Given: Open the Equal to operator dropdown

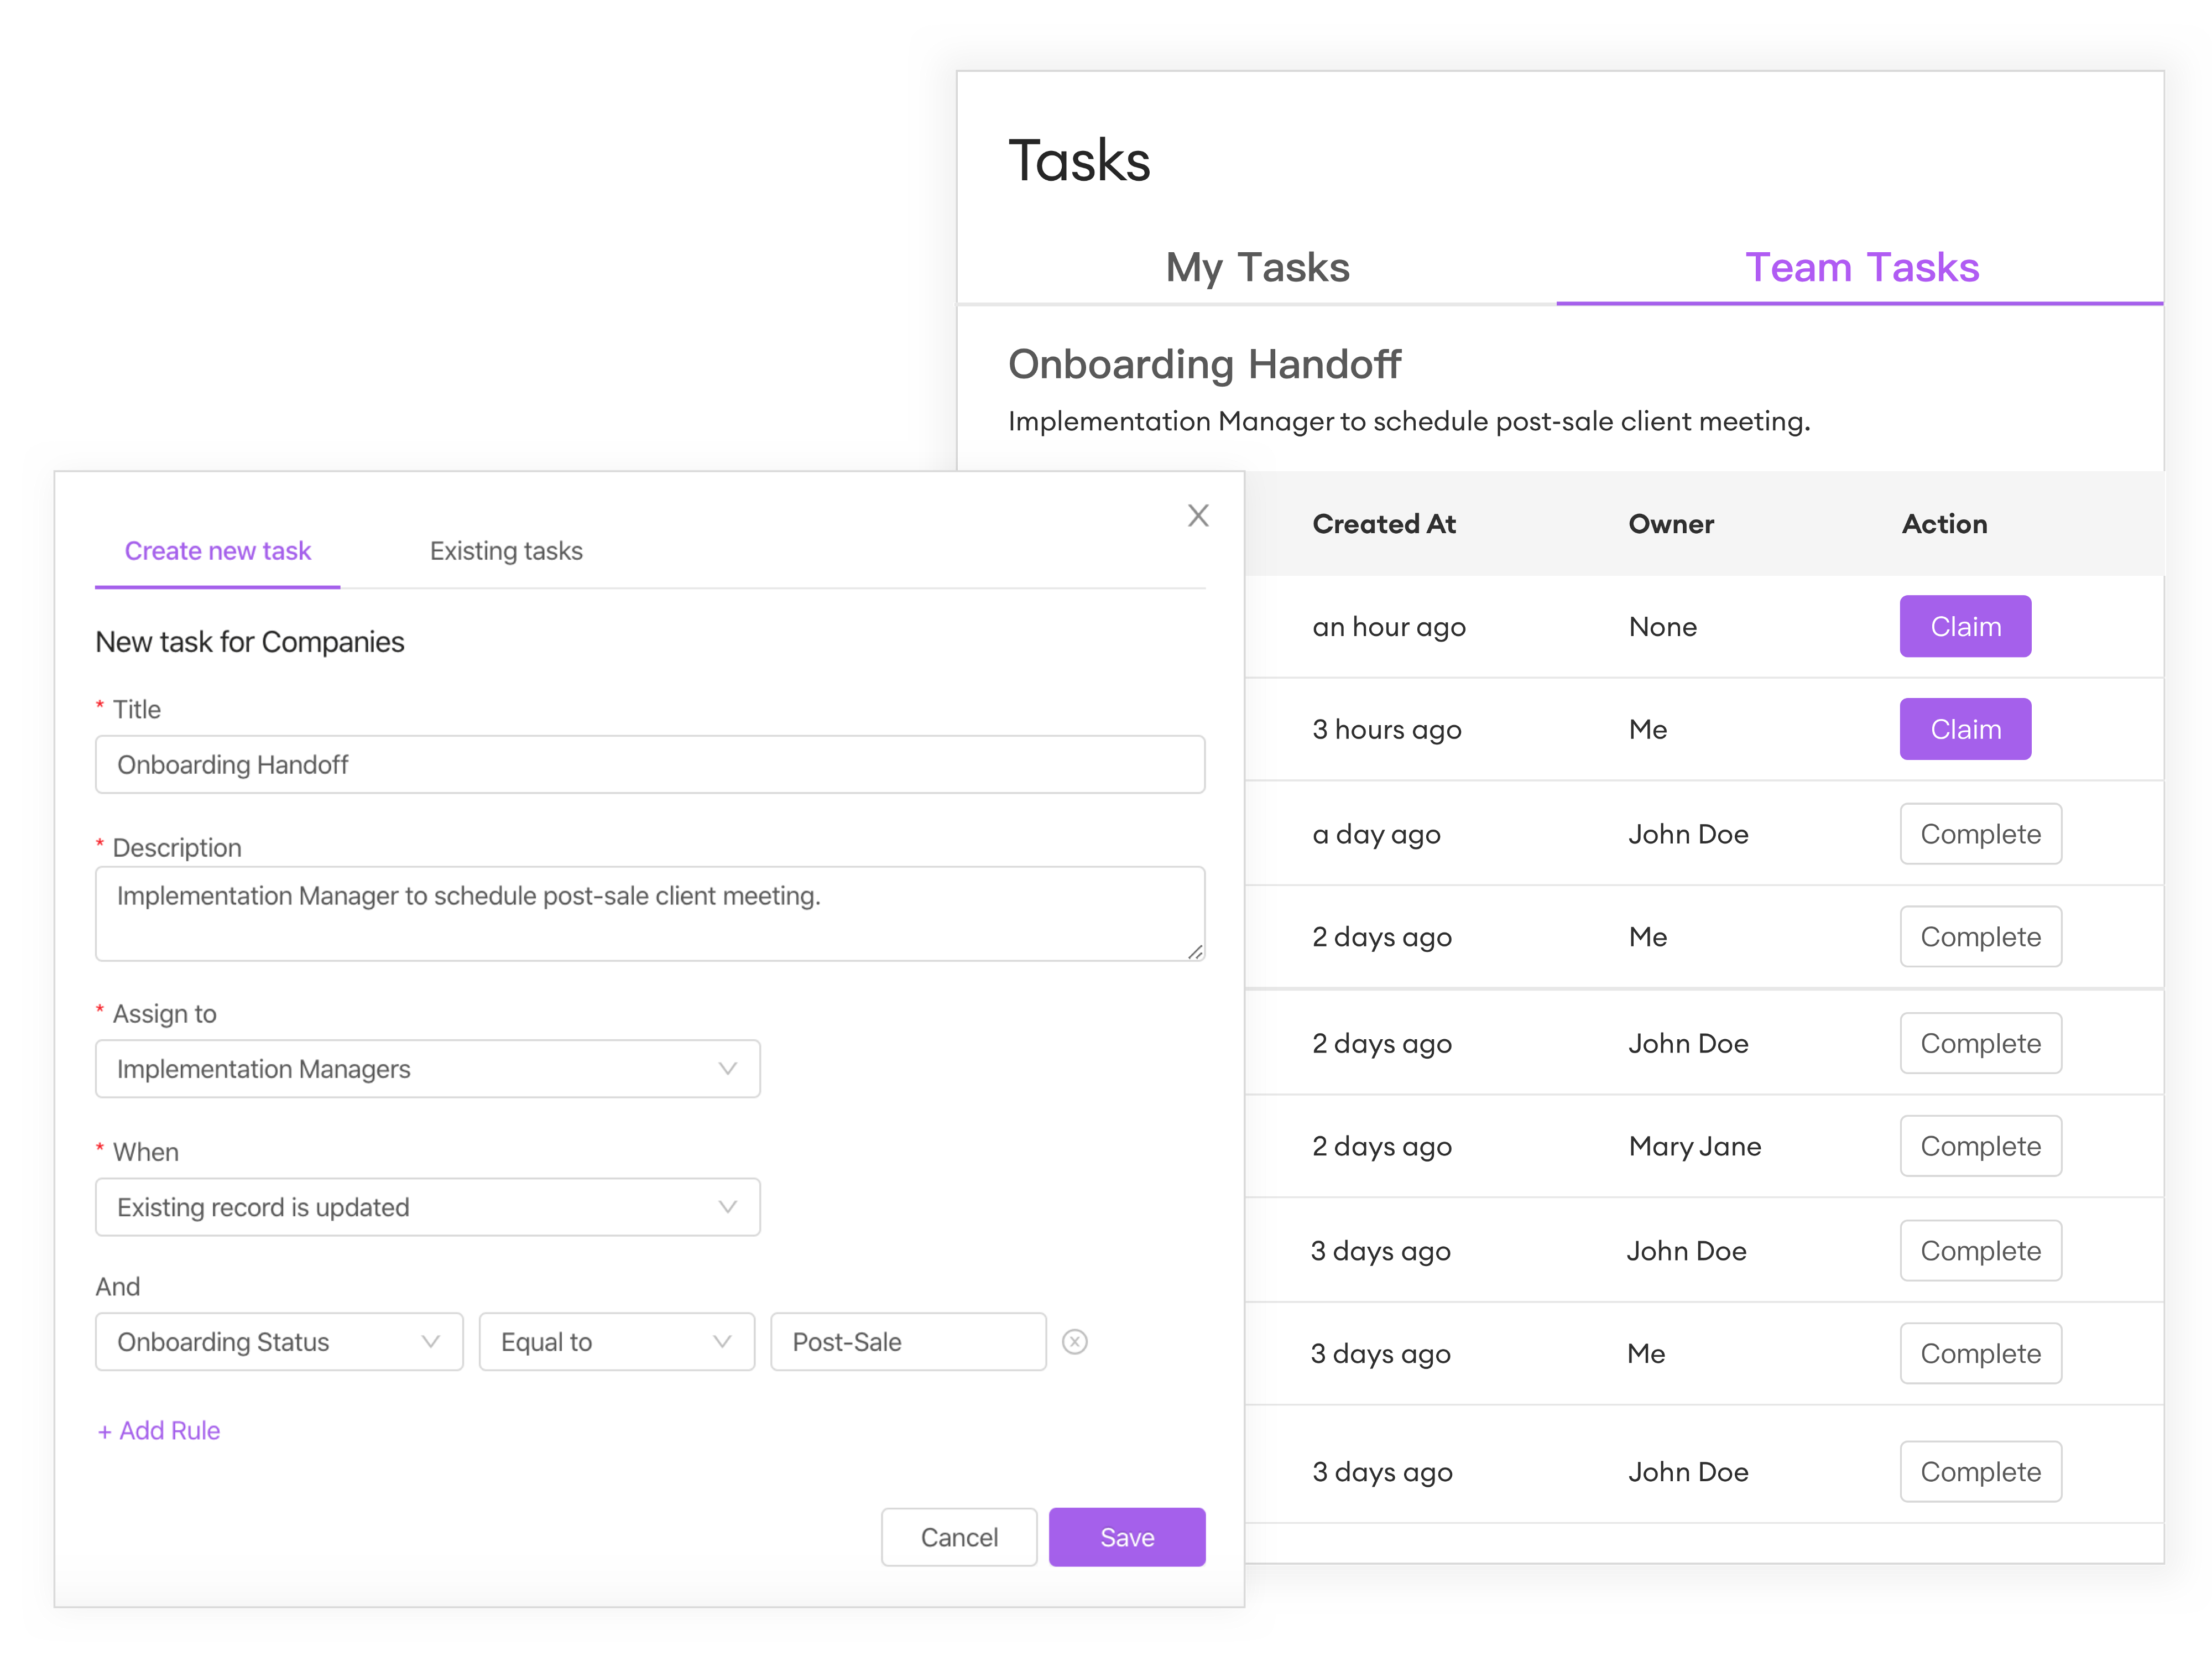Looking at the screenshot, I should tap(617, 1342).
